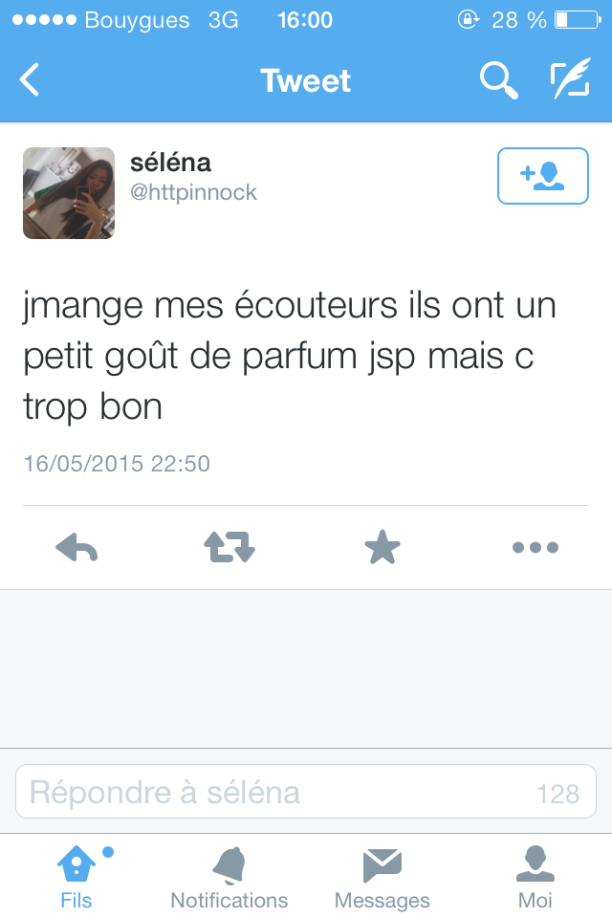Open more options with the three dots
The image size is (612, 918).
[535, 547]
